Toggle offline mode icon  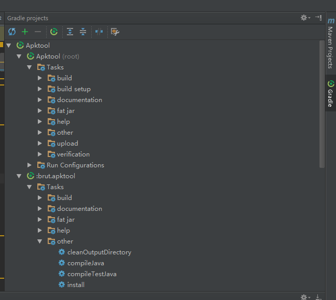coord(99,32)
